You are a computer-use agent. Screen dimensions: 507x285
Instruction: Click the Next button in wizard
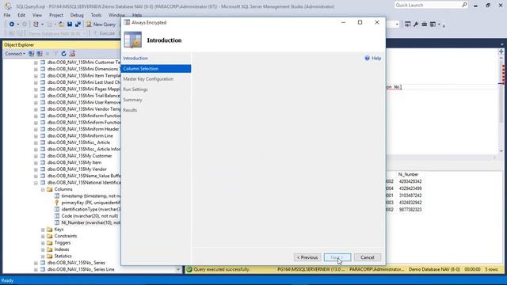[337, 257]
